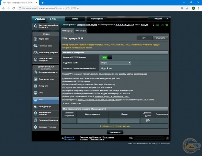The width and height of the screenshot is (202, 156).
Task: Open Traffic Manager (Диспетчер трафика)
Action: coord(46,53)
